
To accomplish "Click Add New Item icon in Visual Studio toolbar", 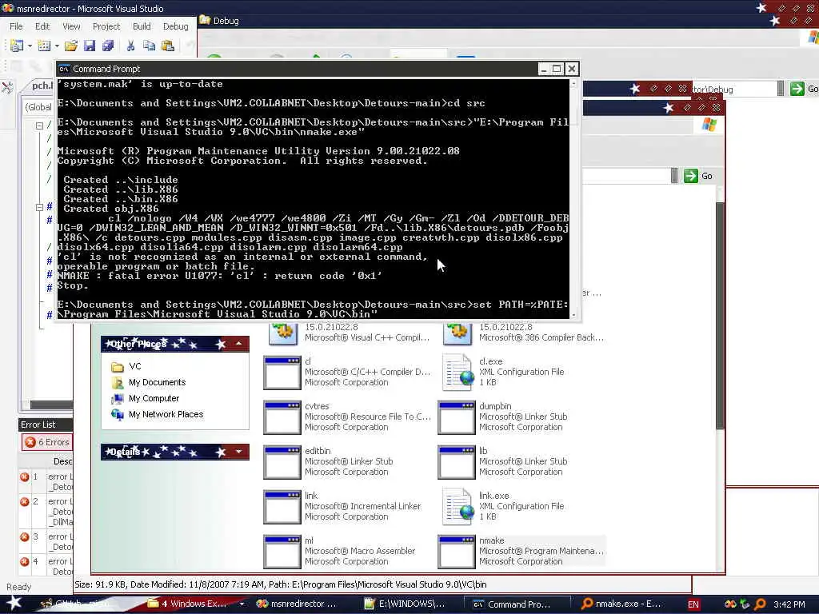I will point(44,46).
